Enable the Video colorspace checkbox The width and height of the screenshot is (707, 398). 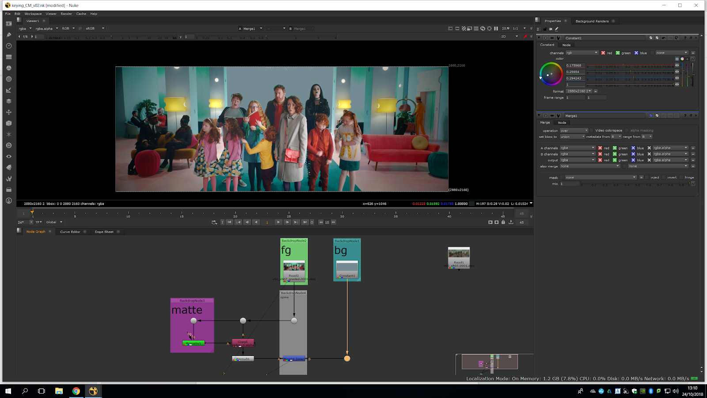click(592, 130)
